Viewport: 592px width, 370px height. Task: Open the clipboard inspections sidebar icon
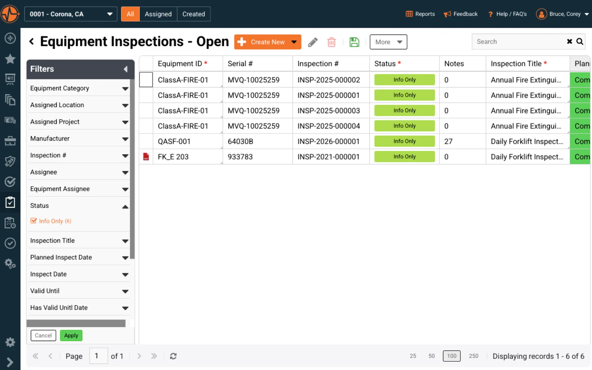[10, 202]
